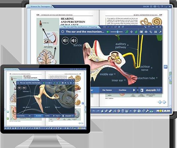Mute the 3D scene using the green speaker icon
This screenshot has width=177, height=148.
tap(108, 32)
